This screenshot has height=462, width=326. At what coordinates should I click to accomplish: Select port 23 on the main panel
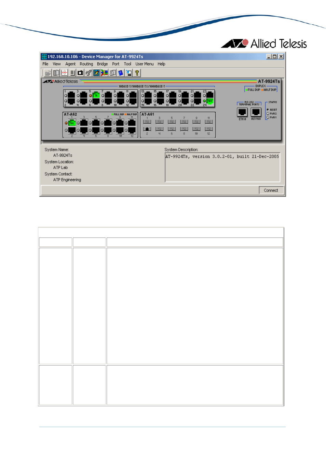pos(210,95)
